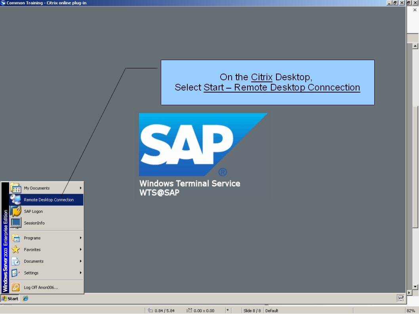Image resolution: width=419 pixels, height=314 pixels.
Task: Click the Slide 8 / 8 indicator
Action: tap(252, 310)
